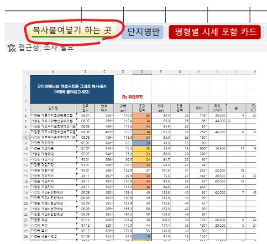Image resolution: width=267 pixels, height=244 pixels.
Task: Select column C header
Action: (x=104, y=72)
